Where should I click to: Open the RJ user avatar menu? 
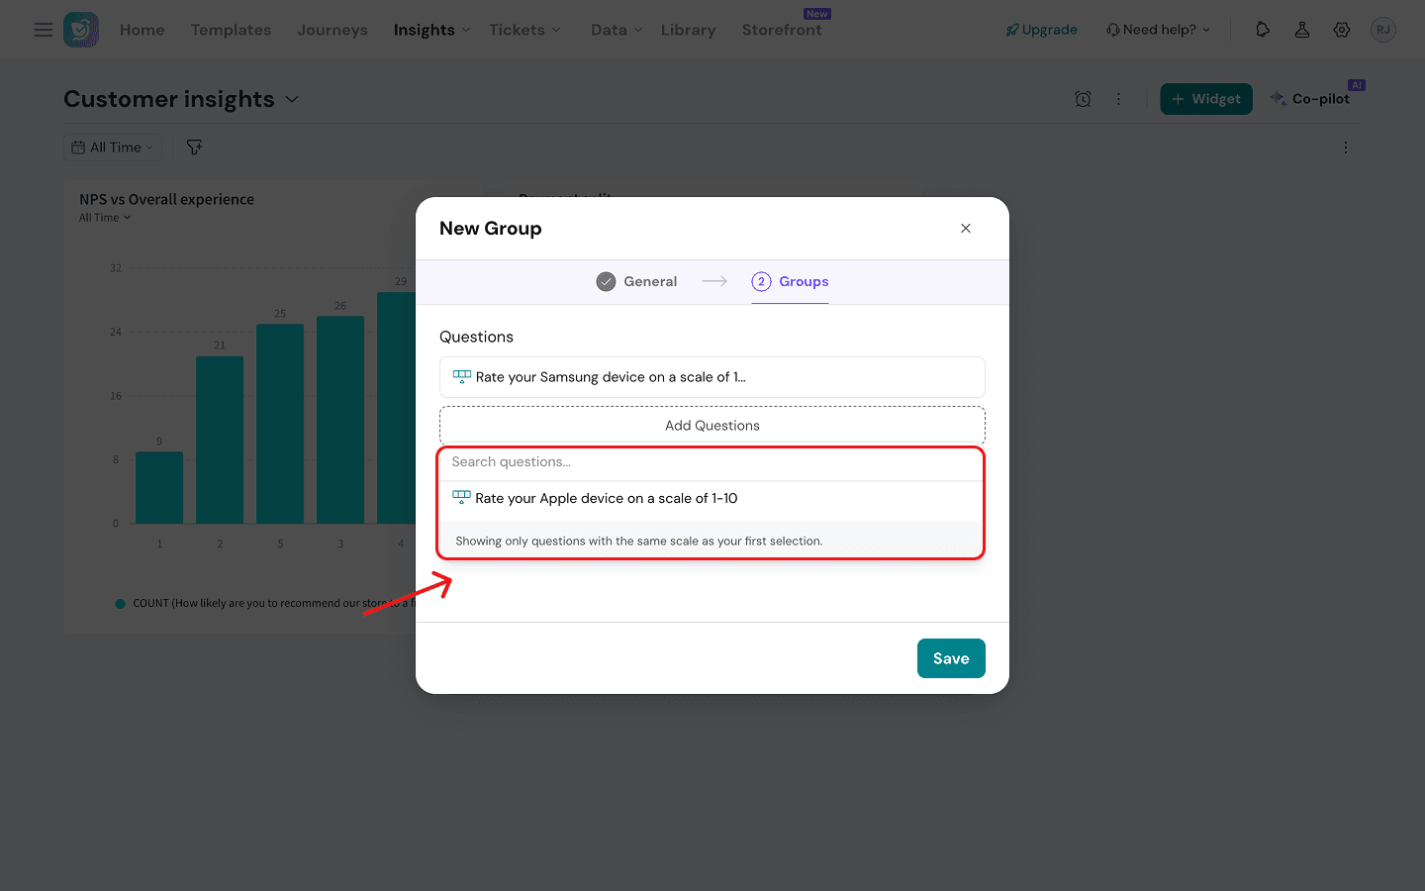(x=1383, y=30)
